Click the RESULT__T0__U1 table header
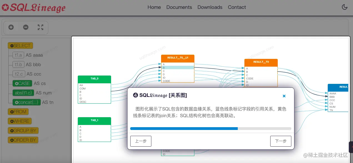Screen dimensions: 353x163 (x=177, y=58)
